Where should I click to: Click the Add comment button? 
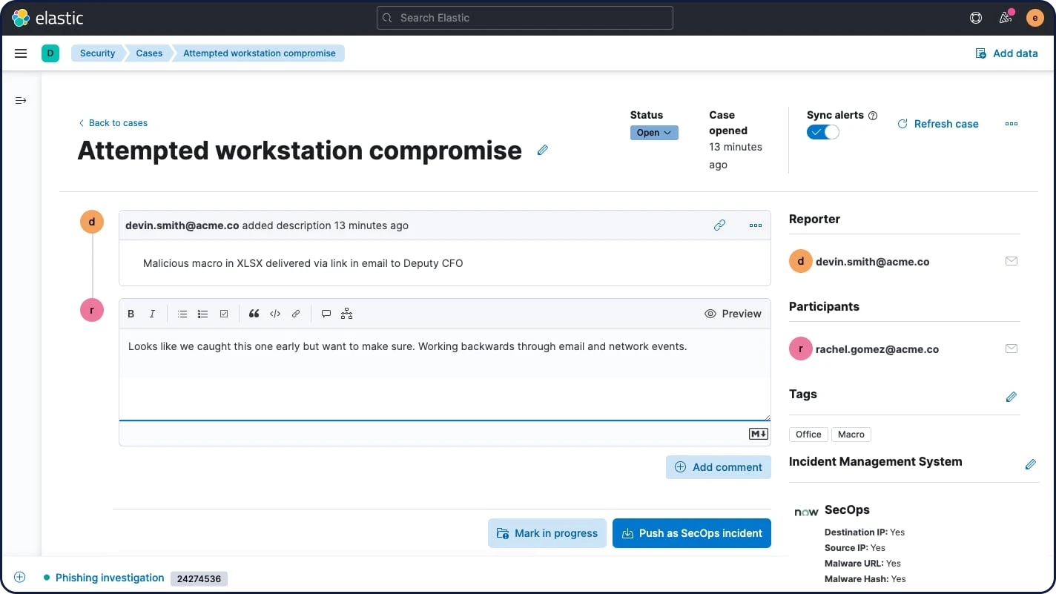719,467
